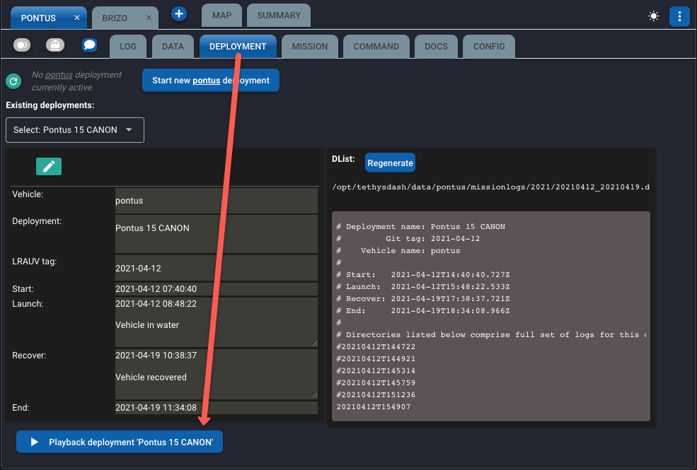Play back deployment 'Pontus 15 CANON'
The width and height of the screenshot is (697, 470).
(120, 442)
